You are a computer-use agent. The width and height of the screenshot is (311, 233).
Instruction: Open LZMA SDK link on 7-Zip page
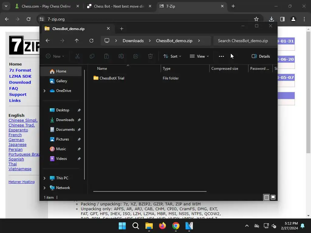click(x=20, y=76)
